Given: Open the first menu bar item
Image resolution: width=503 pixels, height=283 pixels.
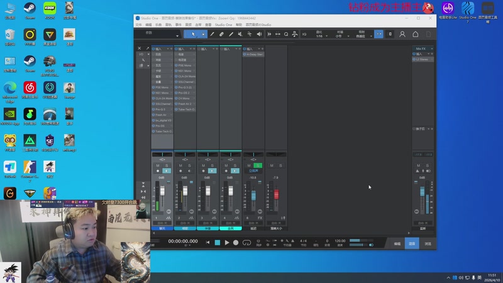Looking at the screenshot, I should pyautogui.click(x=138, y=25).
